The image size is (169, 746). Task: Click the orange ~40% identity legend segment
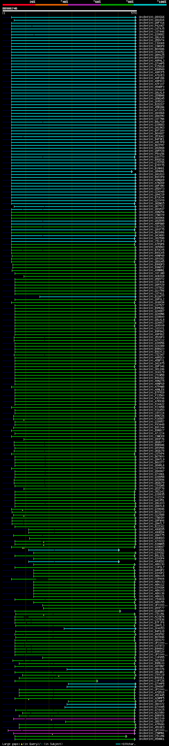(x=52, y=5)
